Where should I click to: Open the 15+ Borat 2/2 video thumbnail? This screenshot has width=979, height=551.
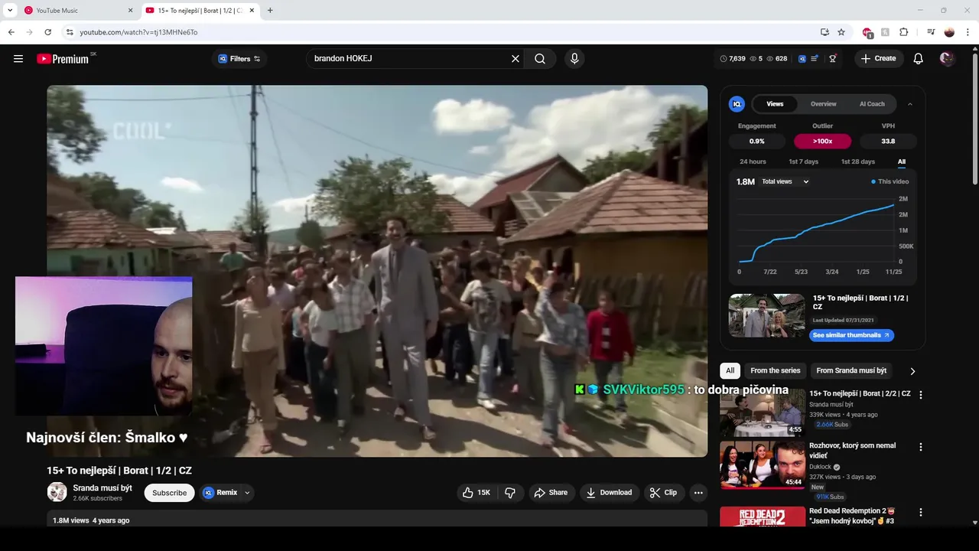[x=763, y=412]
